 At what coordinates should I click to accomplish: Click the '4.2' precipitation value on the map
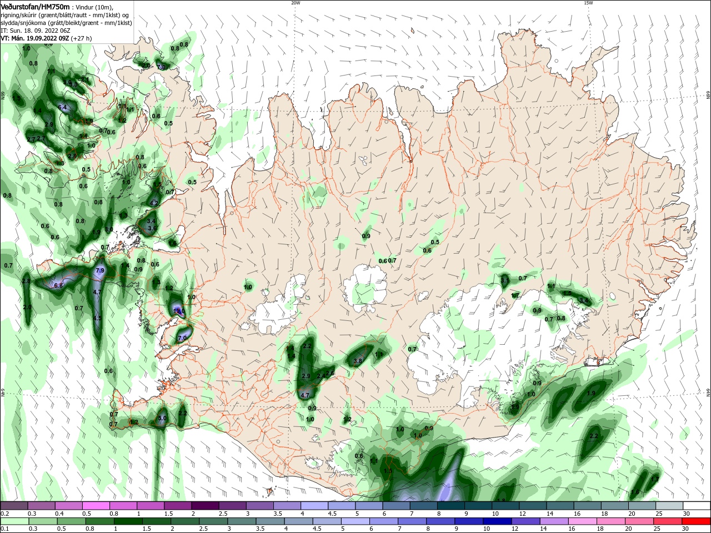pos(154,203)
